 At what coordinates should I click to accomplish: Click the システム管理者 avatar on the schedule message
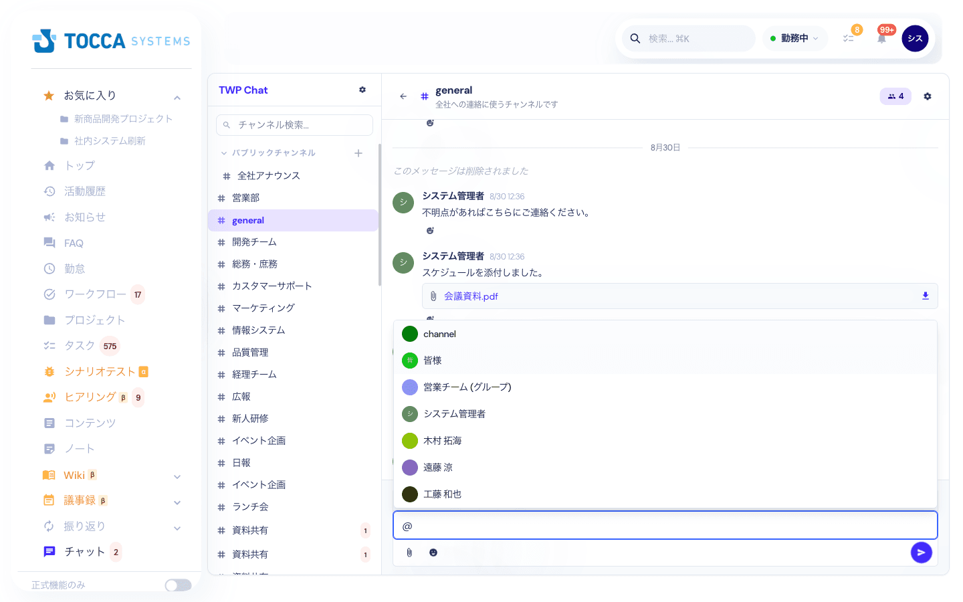403,263
